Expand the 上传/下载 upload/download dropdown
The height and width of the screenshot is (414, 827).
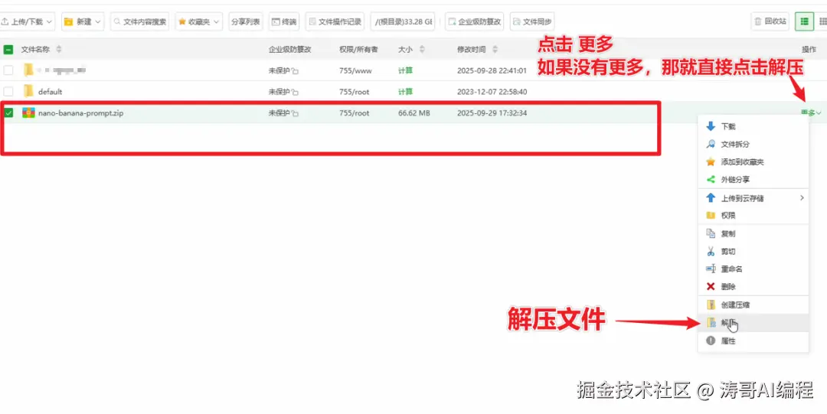coord(26,21)
